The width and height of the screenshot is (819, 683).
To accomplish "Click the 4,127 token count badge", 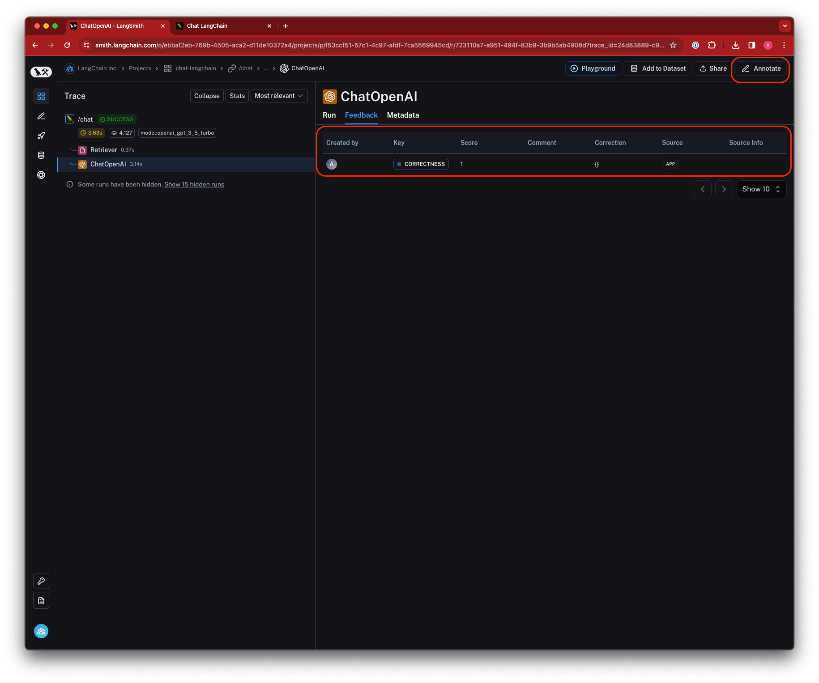I will [x=122, y=133].
